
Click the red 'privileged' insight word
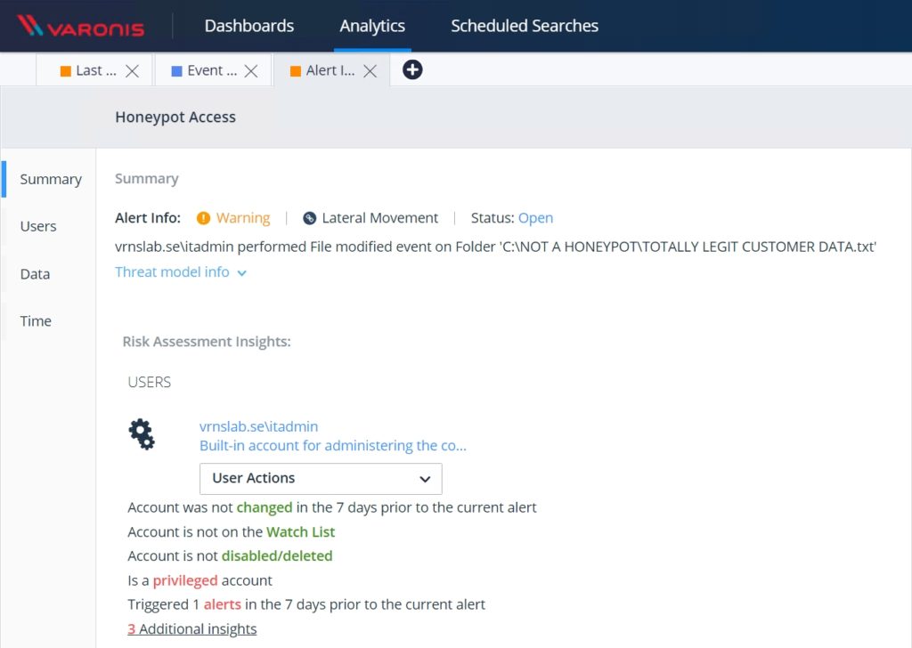185,580
